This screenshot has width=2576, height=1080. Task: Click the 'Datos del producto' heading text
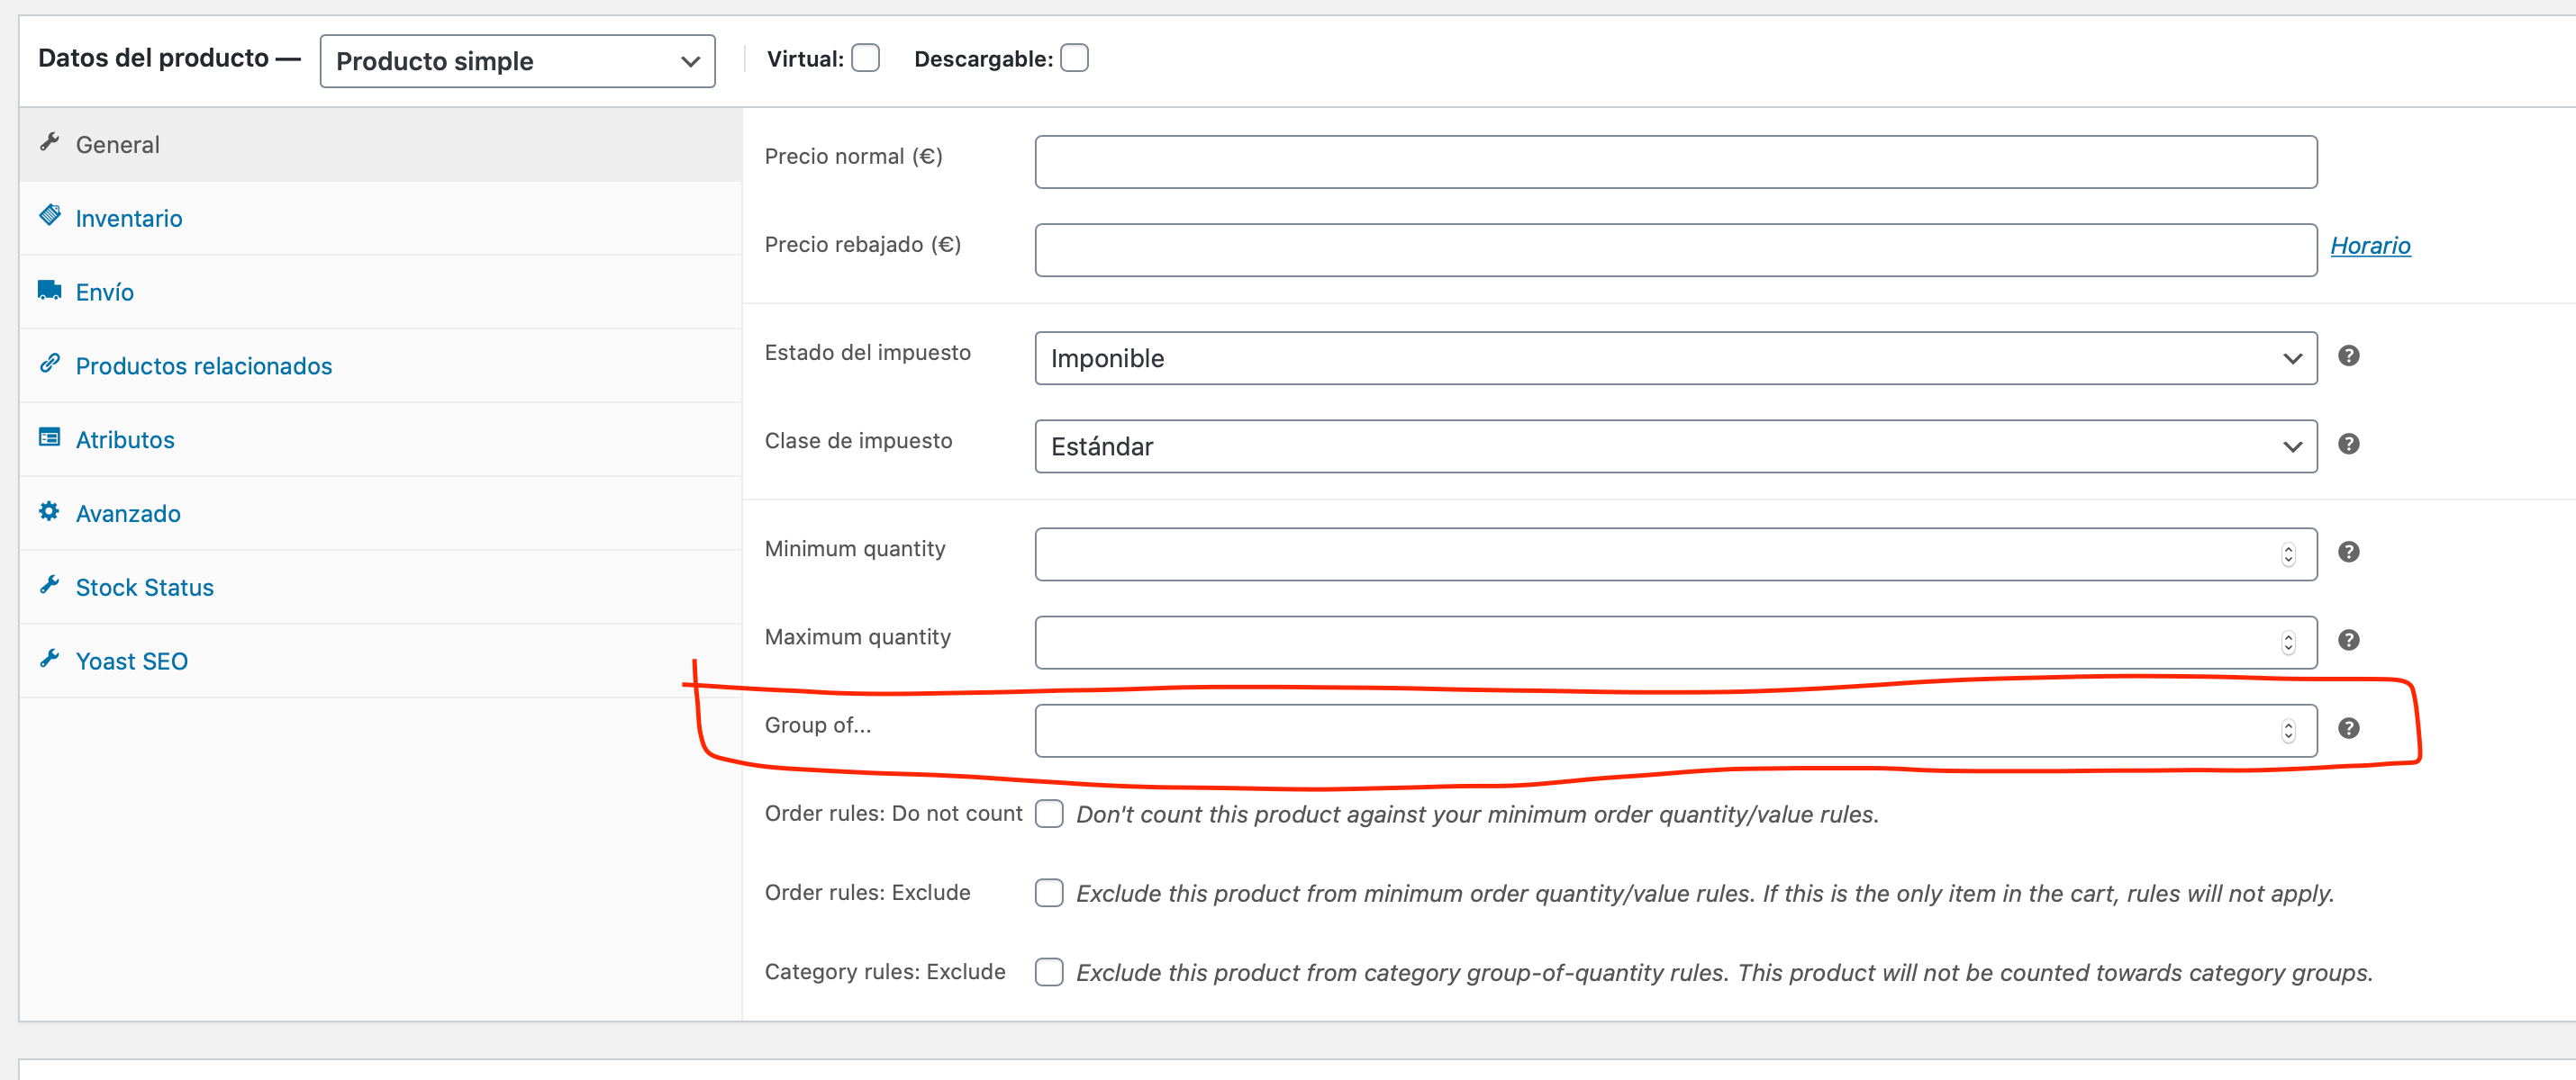pyautogui.click(x=153, y=58)
